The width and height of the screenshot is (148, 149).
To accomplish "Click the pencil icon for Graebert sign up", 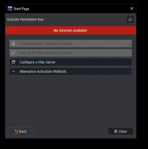I will coord(13,53).
